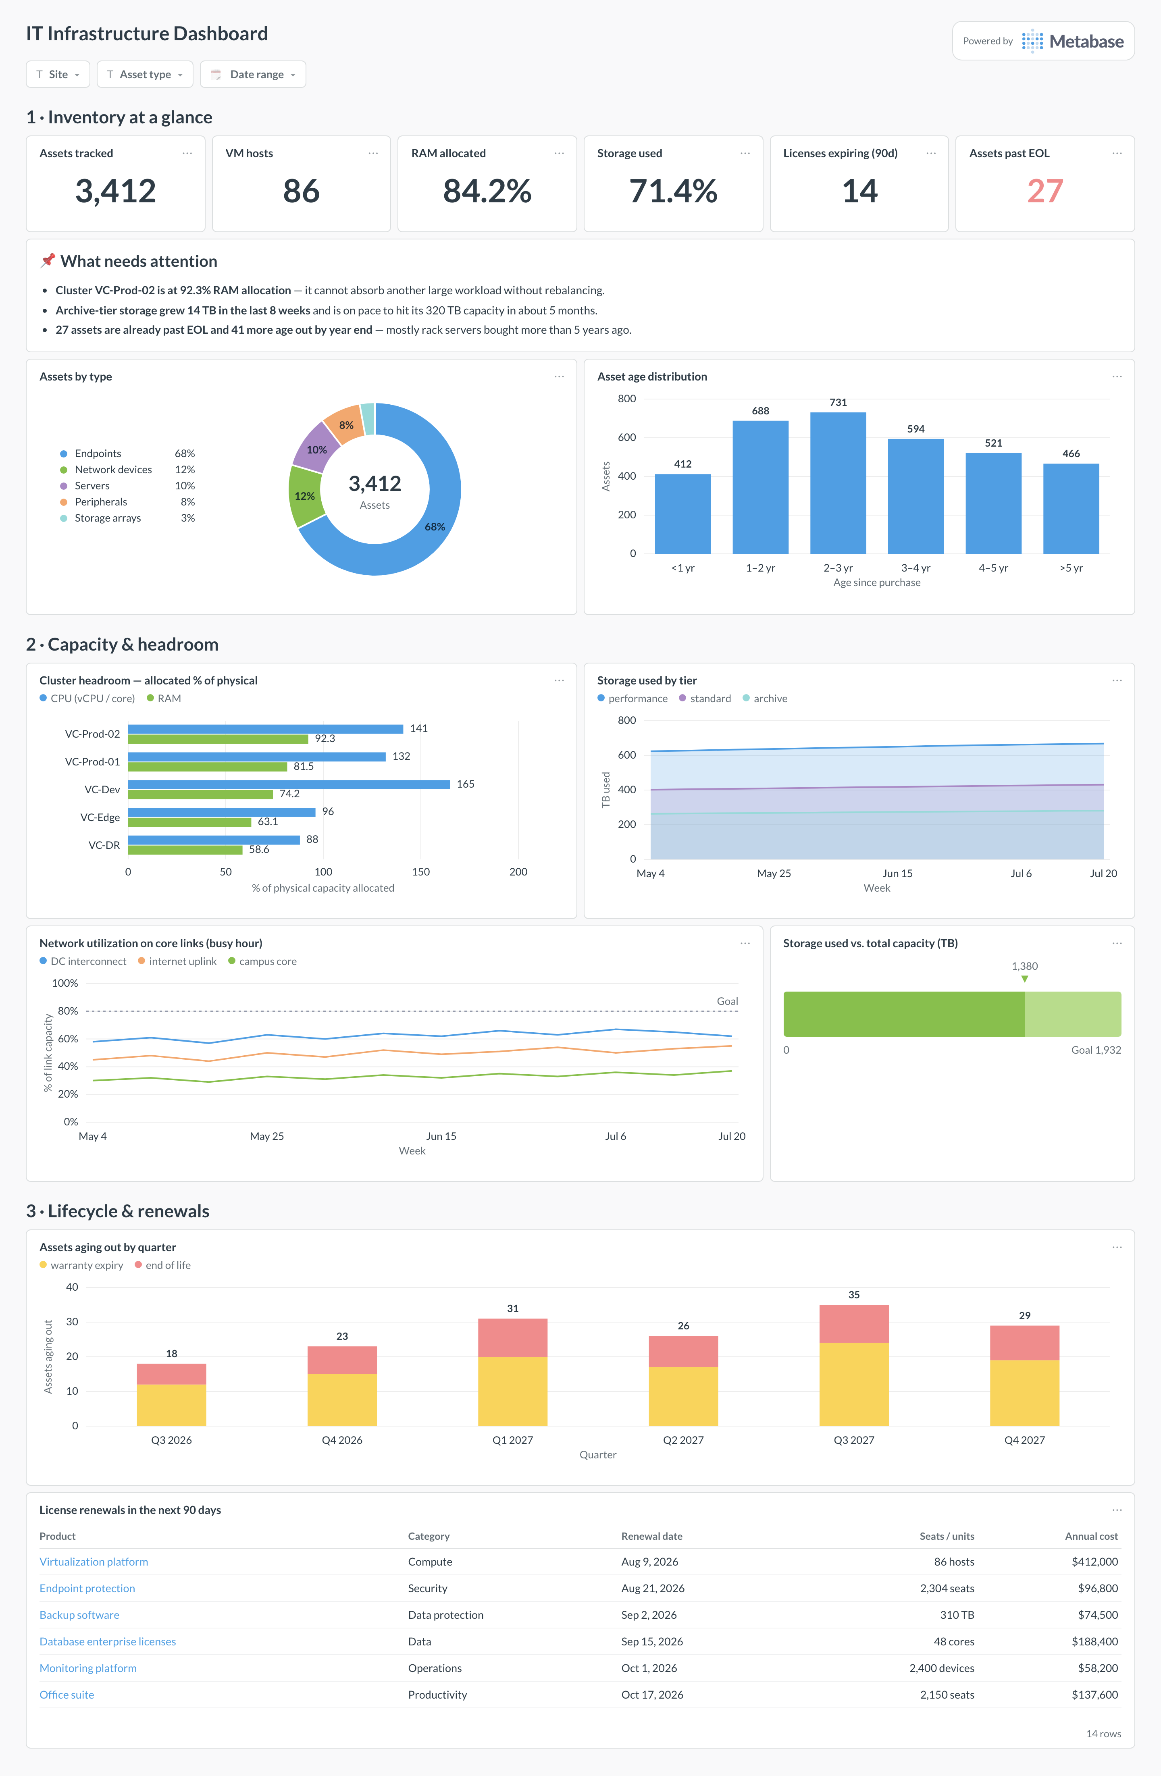The width and height of the screenshot is (1161, 1776).
Task: Open the Licenses expiring (90d) ellipsis menu
Action: (931, 153)
